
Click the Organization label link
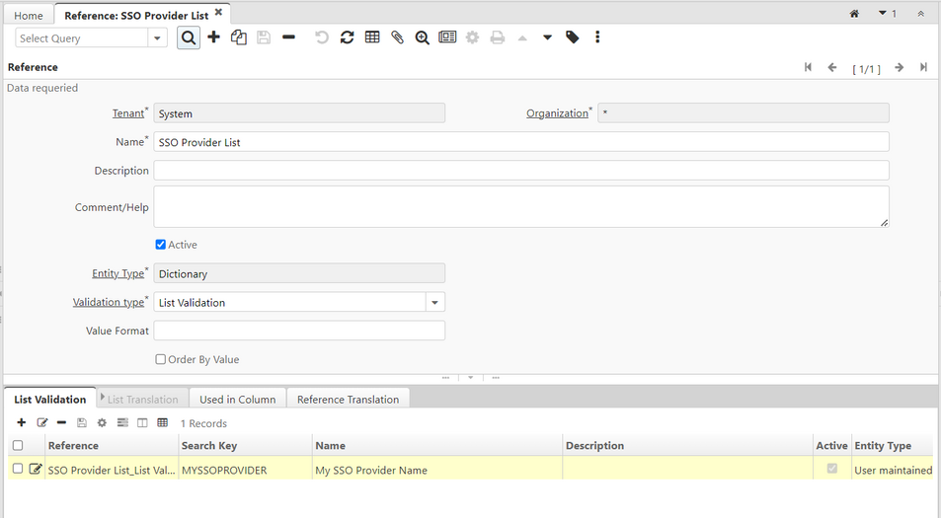pyautogui.click(x=556, y=113)
